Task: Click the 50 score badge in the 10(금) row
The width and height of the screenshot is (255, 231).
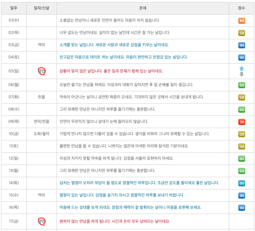Action: click(x=241, y=134)
